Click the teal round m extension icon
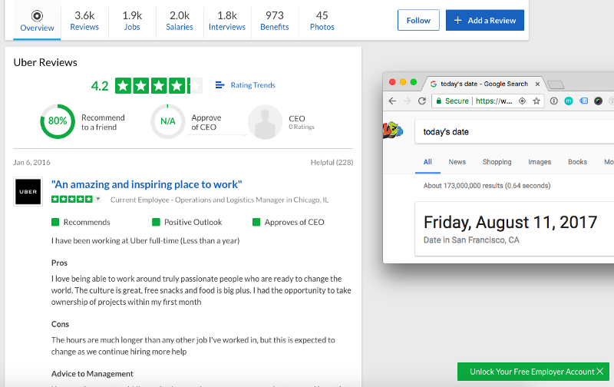The image size is (614, 387). coord(569,101)
